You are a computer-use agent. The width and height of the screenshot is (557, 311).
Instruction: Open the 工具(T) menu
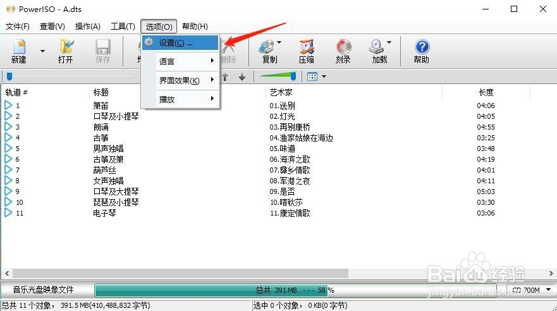(x=123, y=27)
